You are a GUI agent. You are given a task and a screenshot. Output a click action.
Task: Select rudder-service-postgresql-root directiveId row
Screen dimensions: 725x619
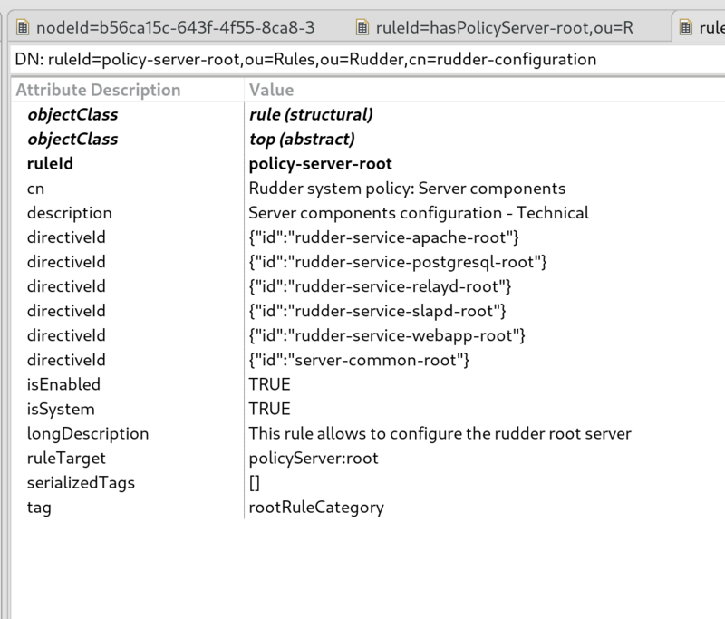[x=368, y=262]
